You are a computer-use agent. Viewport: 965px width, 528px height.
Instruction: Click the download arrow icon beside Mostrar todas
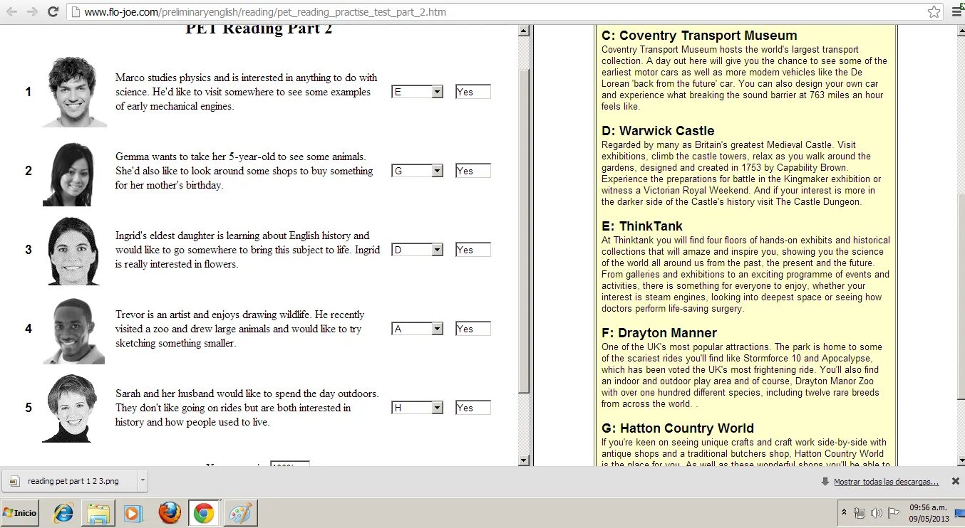click(825, 482)
